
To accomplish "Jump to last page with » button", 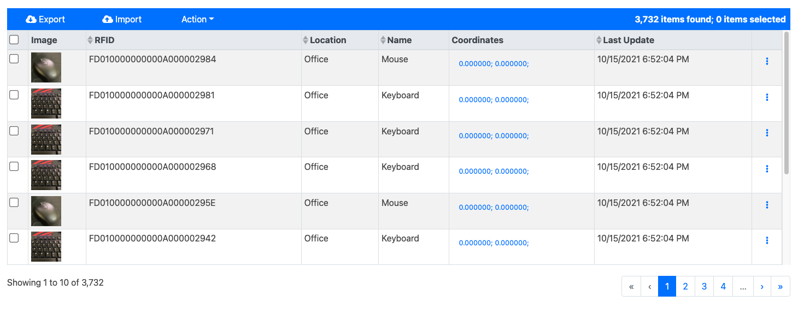I will tap(780, 286).
